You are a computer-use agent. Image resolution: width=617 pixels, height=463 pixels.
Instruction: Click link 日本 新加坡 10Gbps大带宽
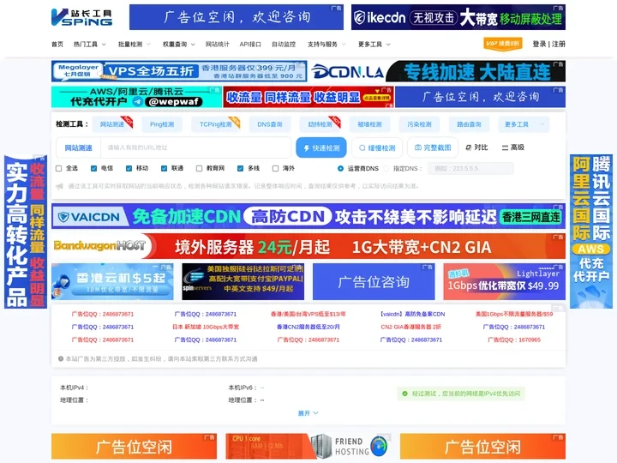[x=206, y=327]
